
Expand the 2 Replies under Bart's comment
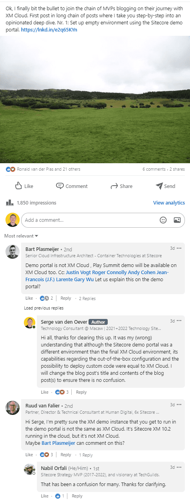pos(87,298)
